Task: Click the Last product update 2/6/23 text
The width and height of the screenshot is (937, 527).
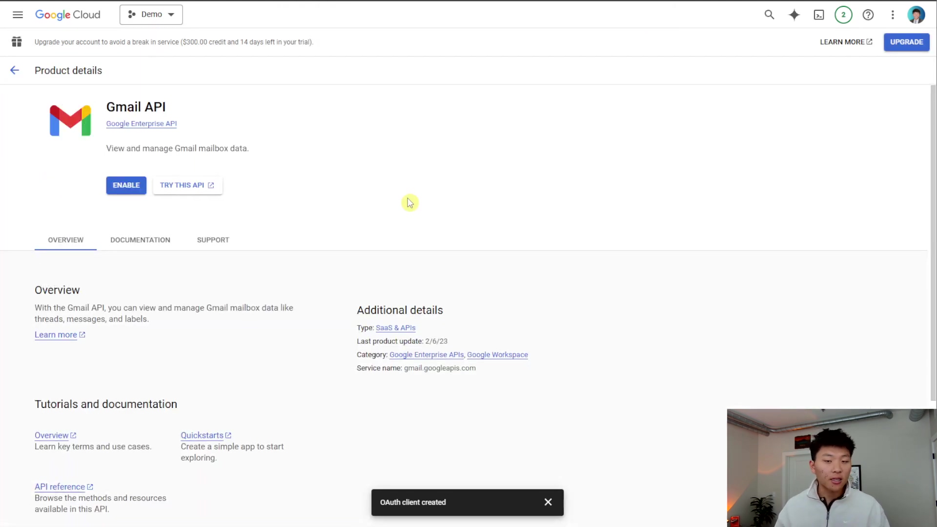Action: pos(402,341)
